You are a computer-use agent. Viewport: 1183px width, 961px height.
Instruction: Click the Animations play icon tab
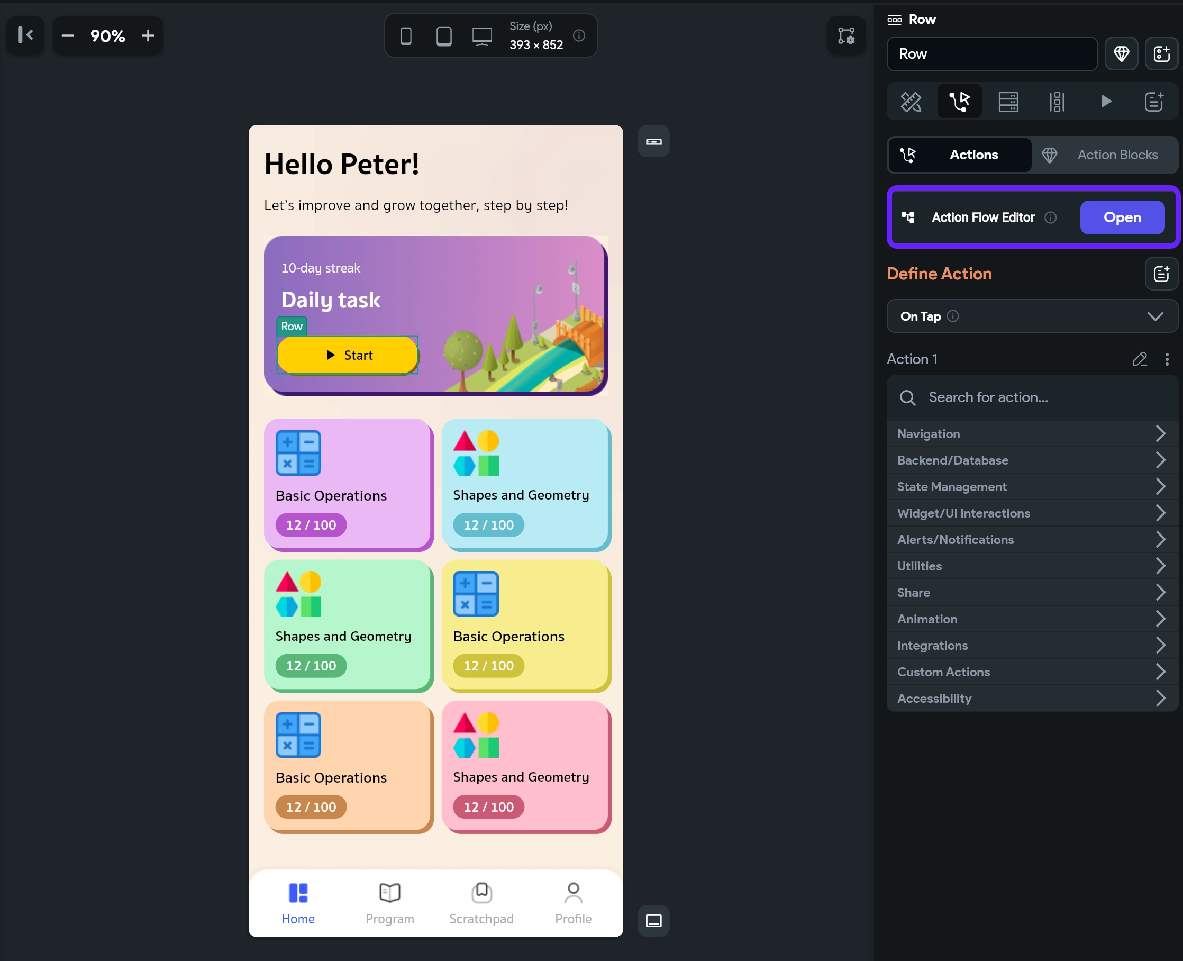point(1106,102)
